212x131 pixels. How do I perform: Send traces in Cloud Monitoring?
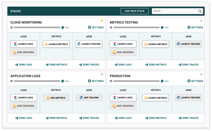tap(89, 65)
